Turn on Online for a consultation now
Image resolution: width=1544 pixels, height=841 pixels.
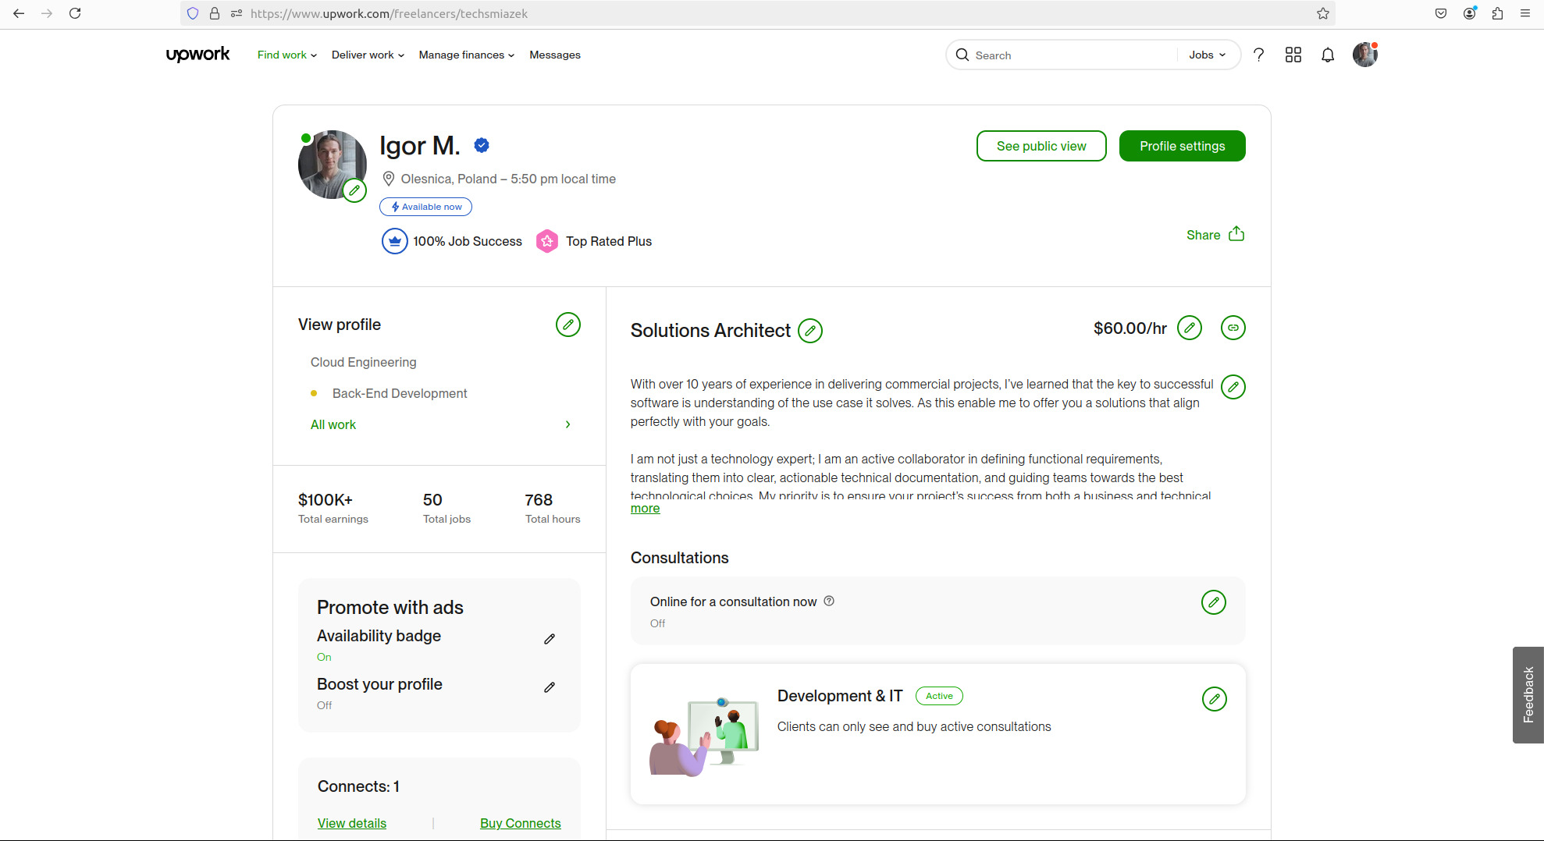click(1213, 601)
